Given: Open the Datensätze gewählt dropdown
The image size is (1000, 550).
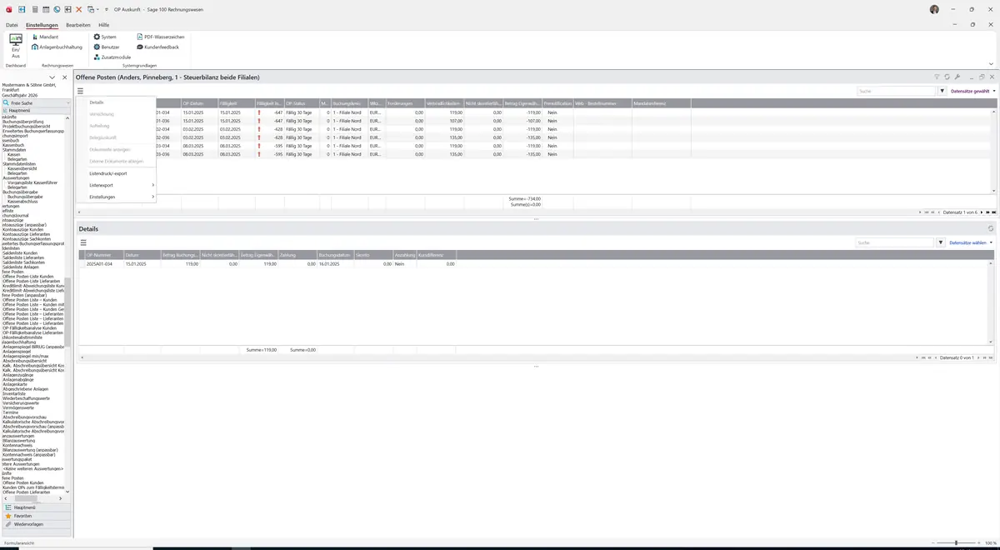Looking at the screenshot, I should pos(972,91).
